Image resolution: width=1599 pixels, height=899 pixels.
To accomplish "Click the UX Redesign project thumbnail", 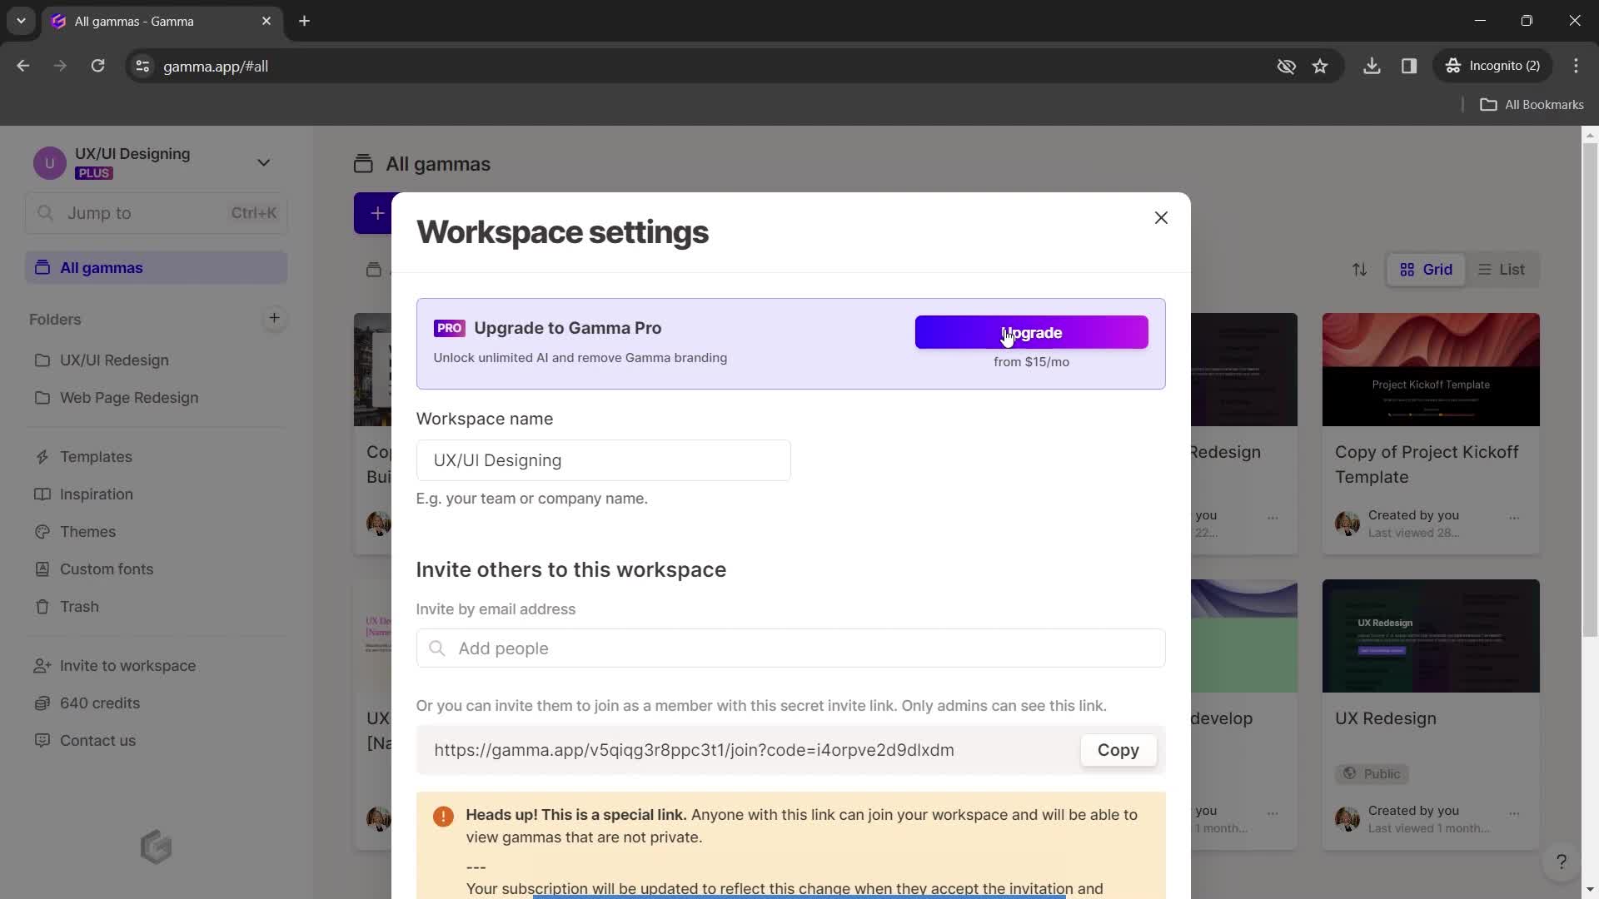I will pyautogui.click(x=1431, y=636).
